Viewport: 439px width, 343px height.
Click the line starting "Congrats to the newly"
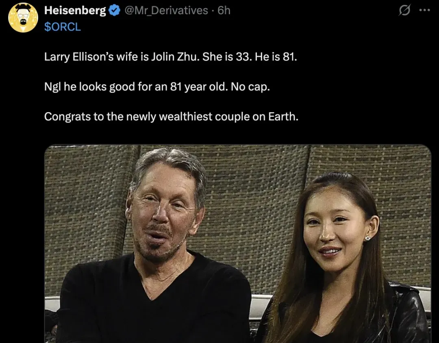pos(171,117)
